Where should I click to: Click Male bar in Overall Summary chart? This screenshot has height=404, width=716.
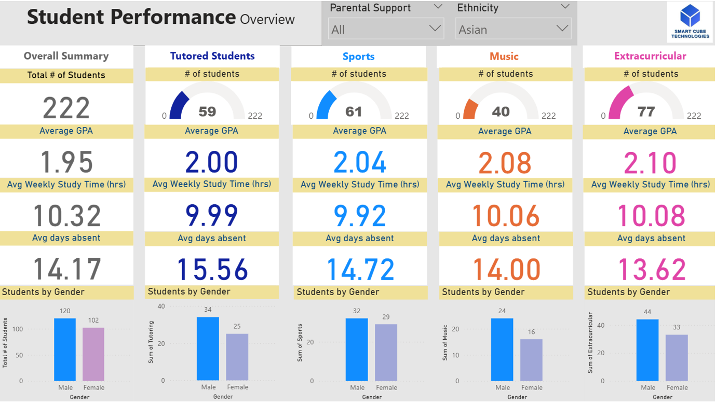(65, 350)
